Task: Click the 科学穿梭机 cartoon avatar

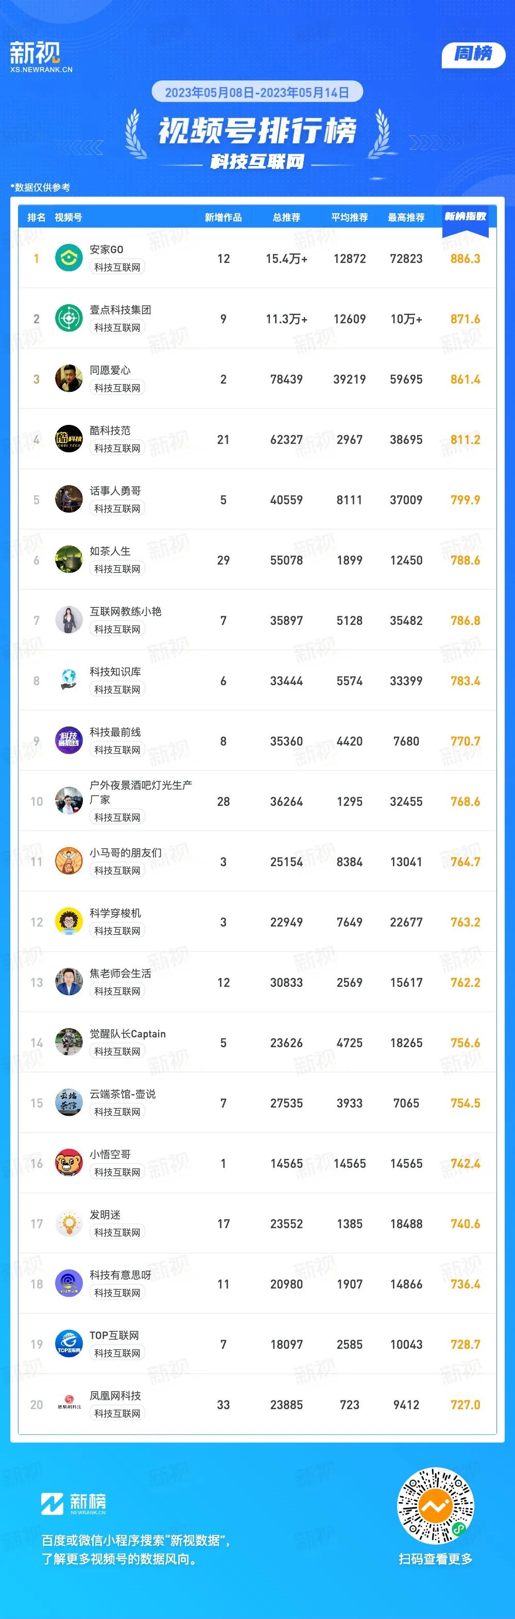Action: (x=69, y=922)
